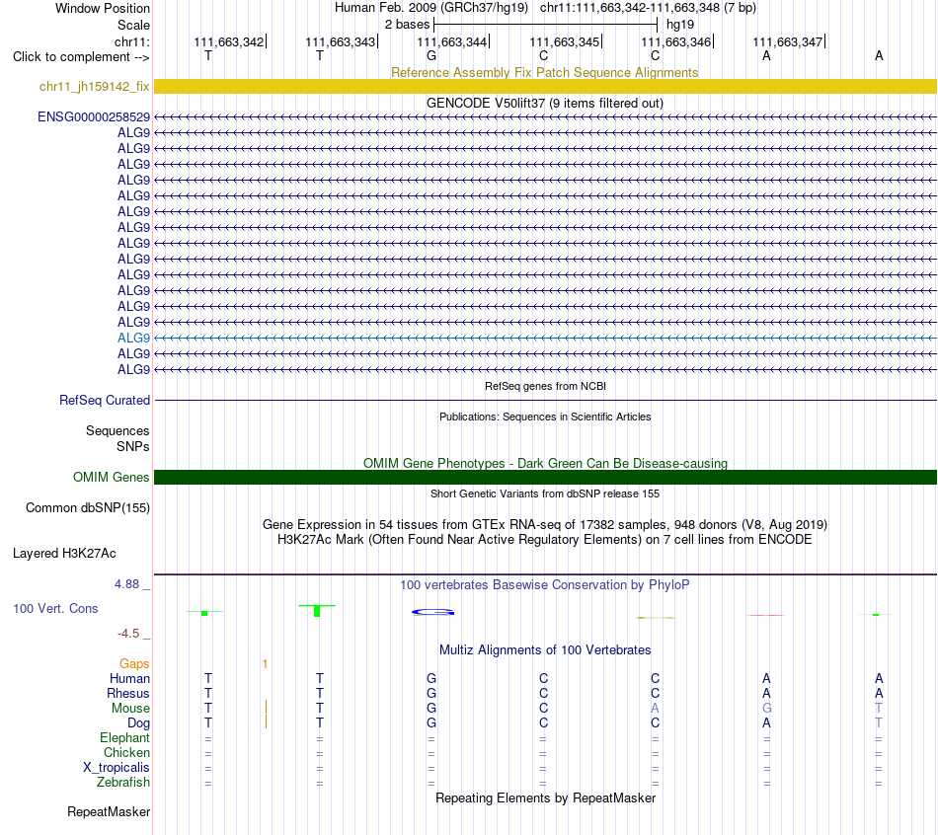The width and height of the screenshot is (938, 835).
Task: Click the OMIM Genes label
Action: [111, 478]
